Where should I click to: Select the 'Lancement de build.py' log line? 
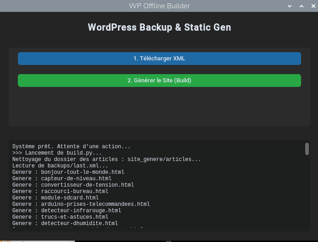57,153
